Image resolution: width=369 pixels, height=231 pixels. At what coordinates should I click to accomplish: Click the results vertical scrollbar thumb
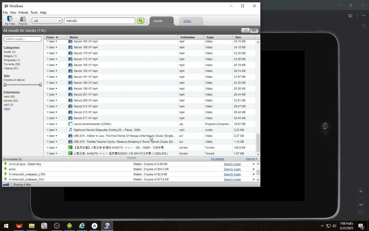click(258, 143)
